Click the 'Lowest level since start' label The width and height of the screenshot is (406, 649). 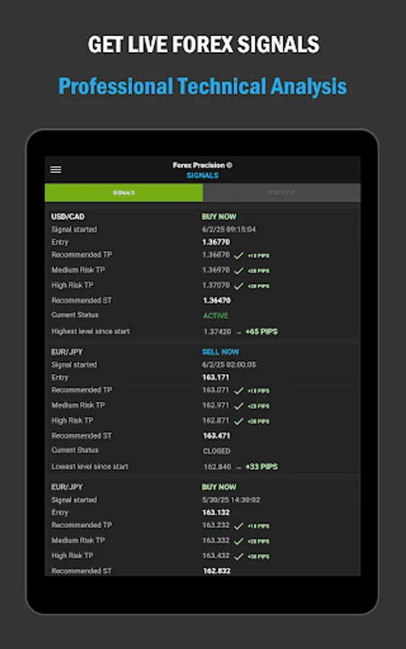(x=90, y=467)
